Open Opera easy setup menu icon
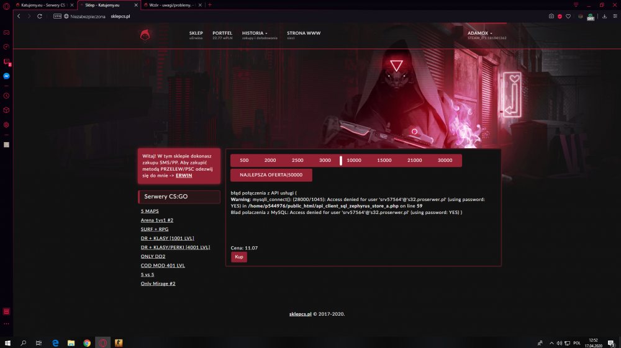The height and width of the screenshot is (348, 621). (615, 16)
